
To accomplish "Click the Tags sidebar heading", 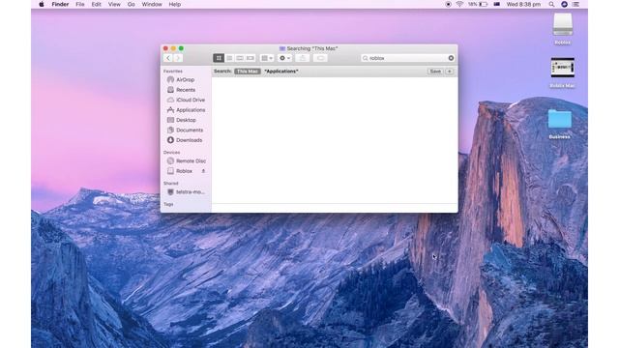I will coord(168,204).
